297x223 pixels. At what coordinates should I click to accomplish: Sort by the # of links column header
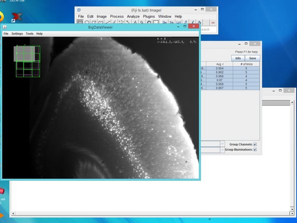point(246,64)
